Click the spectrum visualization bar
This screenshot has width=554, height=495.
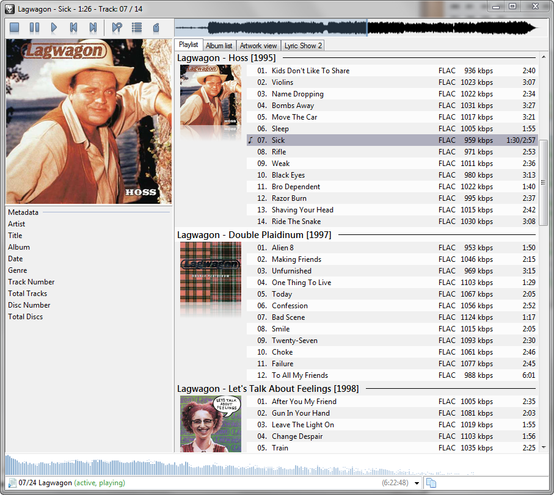(x=276, y=464)
